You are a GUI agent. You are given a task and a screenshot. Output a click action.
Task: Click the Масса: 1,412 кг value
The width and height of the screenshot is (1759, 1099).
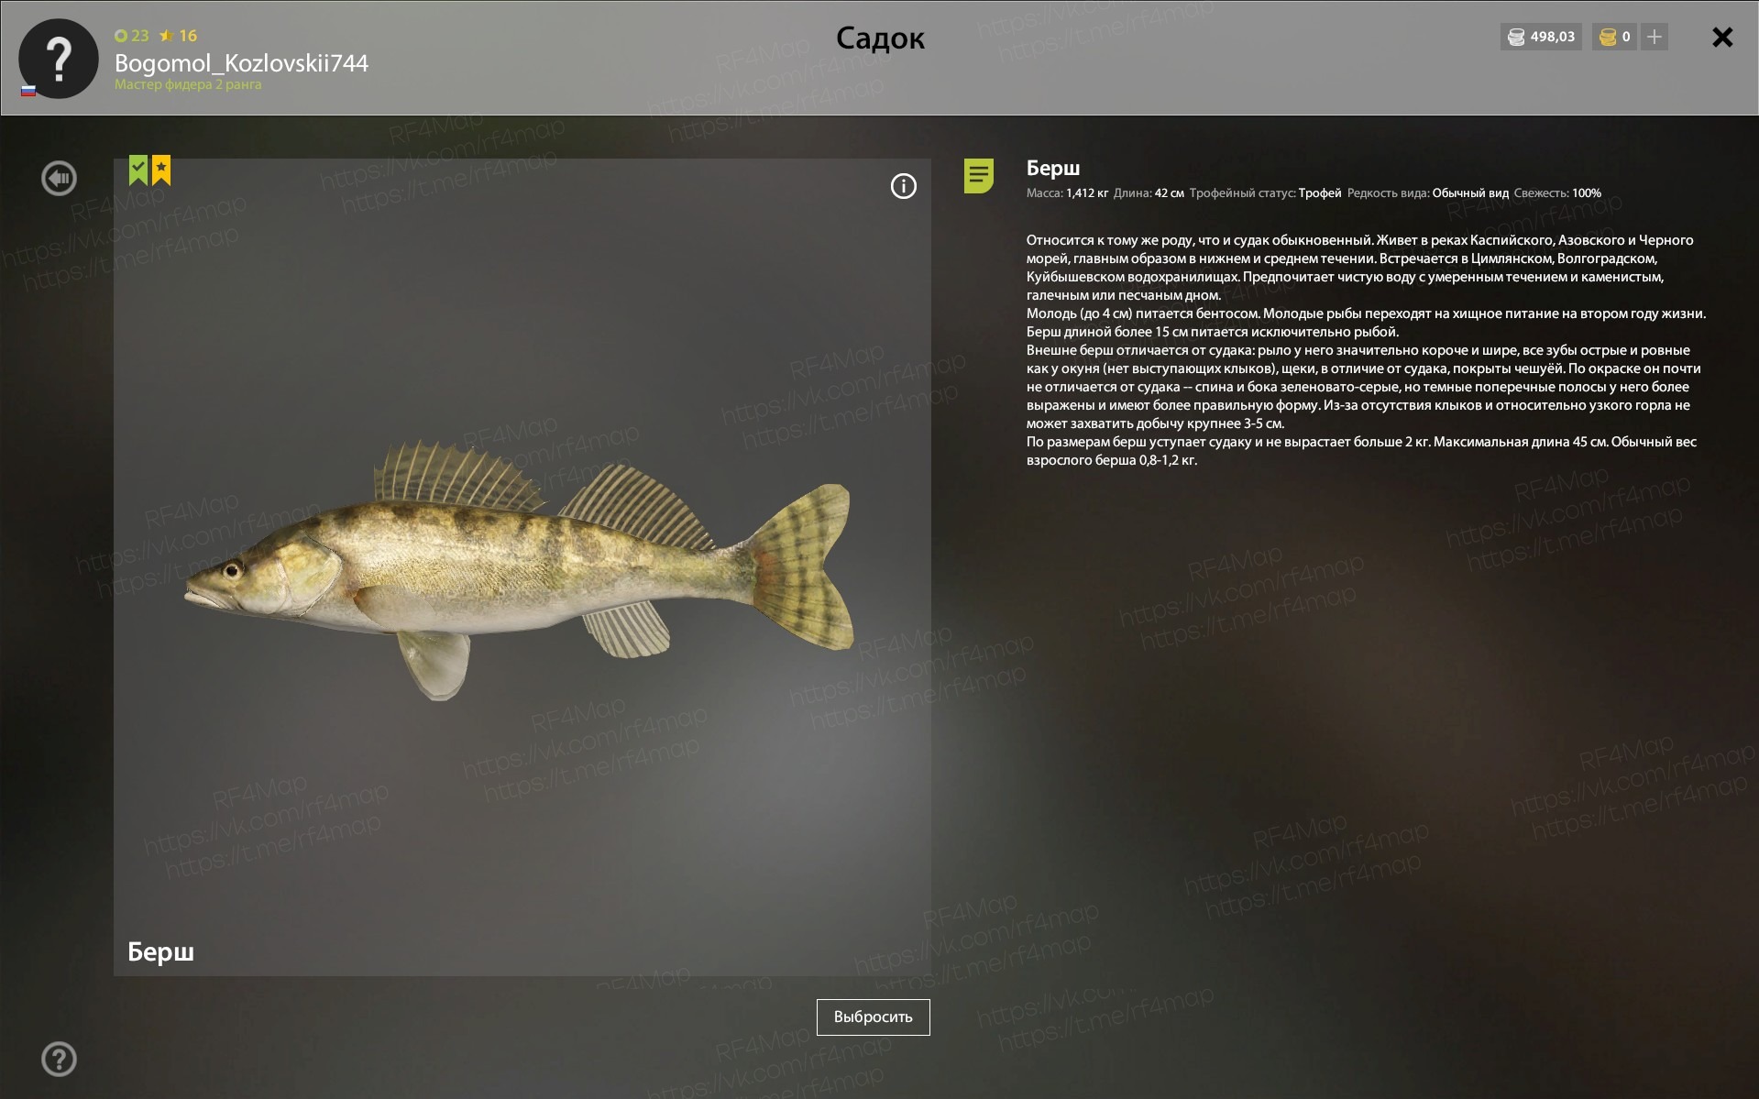point(1067,193)
